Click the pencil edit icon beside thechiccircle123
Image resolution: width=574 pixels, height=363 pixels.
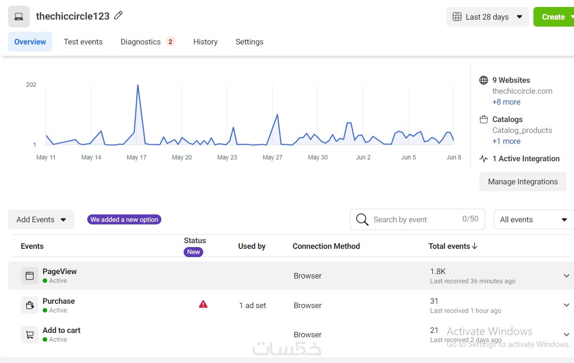coord(118,16)
